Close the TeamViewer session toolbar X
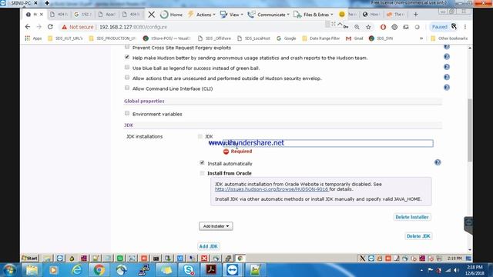The height and width of the screenshot is (277, 493). coord(151,15)
